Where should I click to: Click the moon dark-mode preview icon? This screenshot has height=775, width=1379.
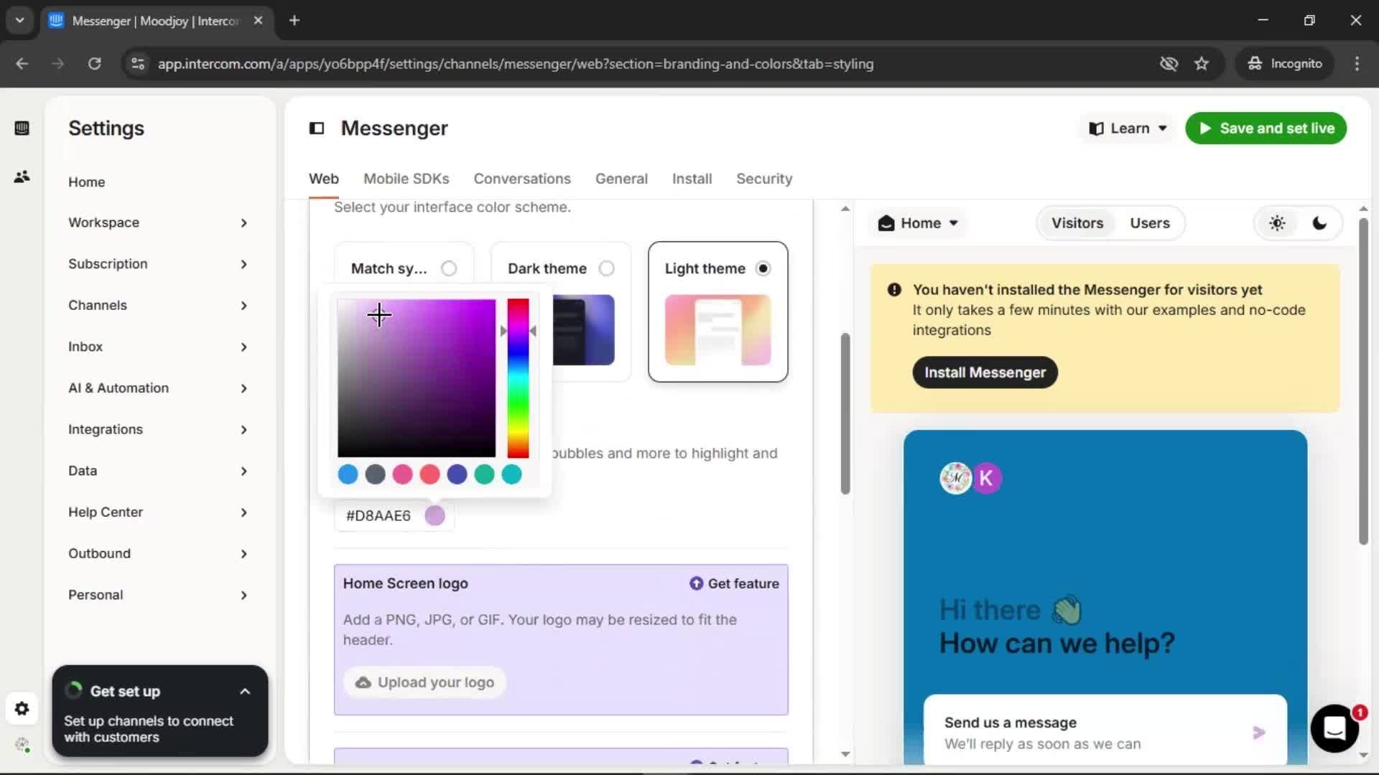click(1319, 223)
